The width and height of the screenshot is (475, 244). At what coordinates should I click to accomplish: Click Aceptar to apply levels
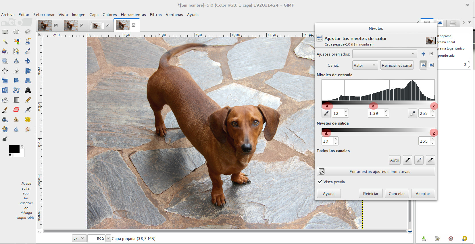(x=423, y=194)
